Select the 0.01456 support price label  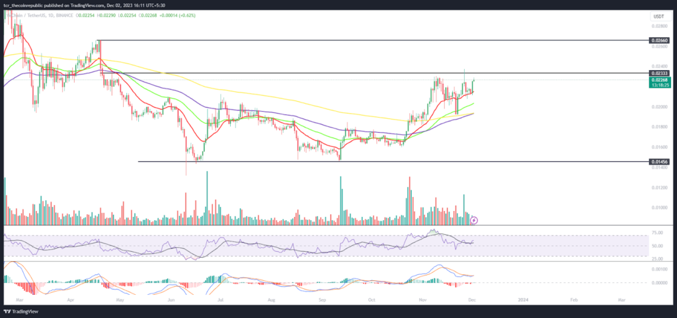[x=659, y=162]
